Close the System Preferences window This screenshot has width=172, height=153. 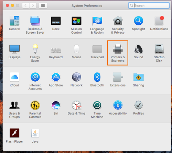[x=8, y=5]
